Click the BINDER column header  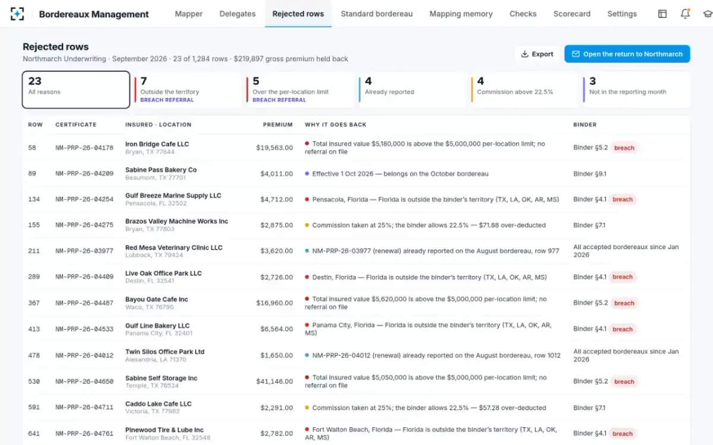(585, 125)
